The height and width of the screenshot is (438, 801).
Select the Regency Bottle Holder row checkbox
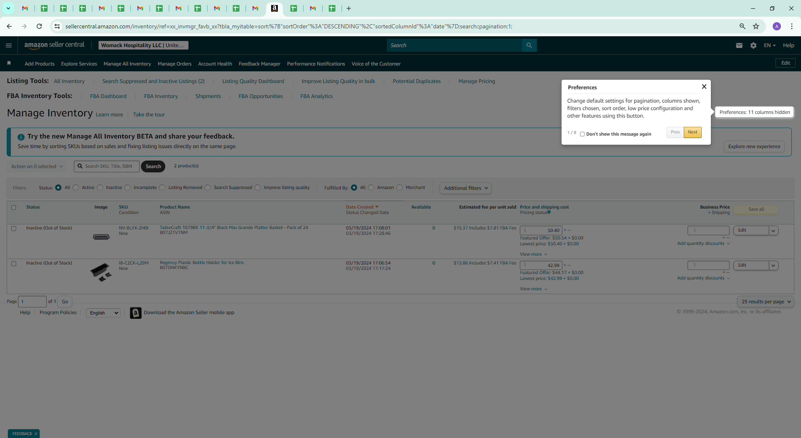point(14,264)
